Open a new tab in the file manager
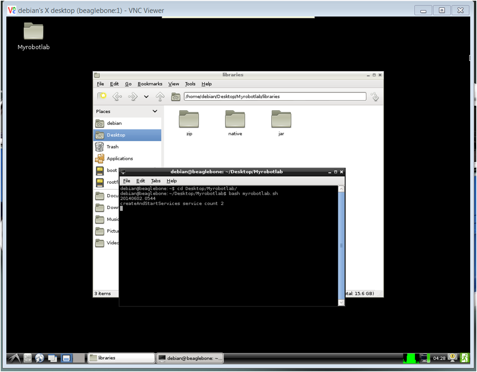 pos(102,96)
